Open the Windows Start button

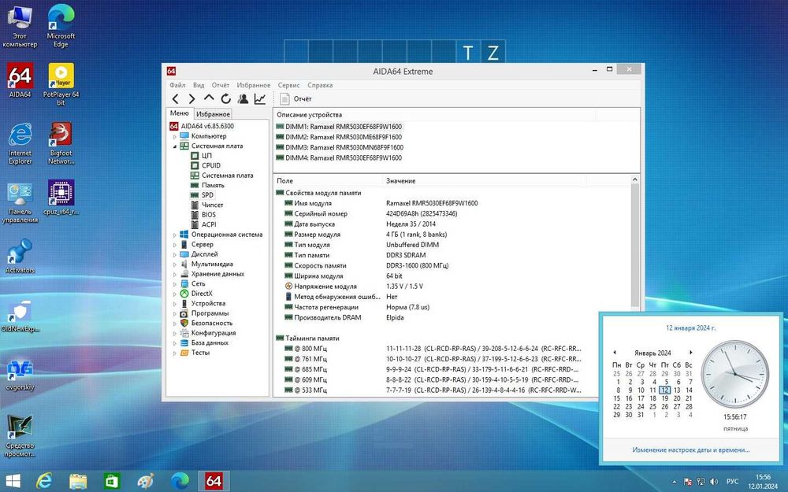tap(13, 481)
